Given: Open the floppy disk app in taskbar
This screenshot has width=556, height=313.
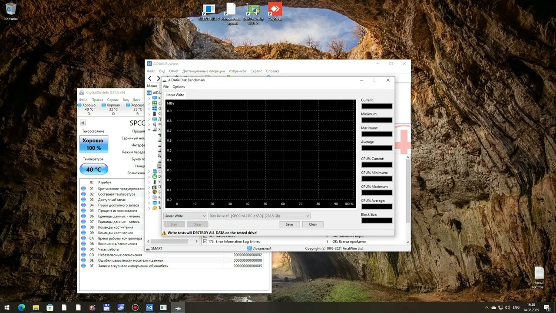Looking at the screenshot, I should [107, 307].
